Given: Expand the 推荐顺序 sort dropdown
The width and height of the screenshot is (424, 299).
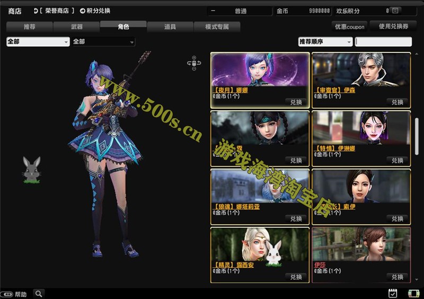Looking at the screenshot, I should click(x=325, y=41).
